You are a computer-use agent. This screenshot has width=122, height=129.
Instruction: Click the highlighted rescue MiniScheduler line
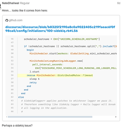click(55, 75)
